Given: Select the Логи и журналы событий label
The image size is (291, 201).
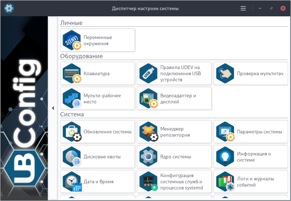Looking at the screenshot, I should (256, 182).
